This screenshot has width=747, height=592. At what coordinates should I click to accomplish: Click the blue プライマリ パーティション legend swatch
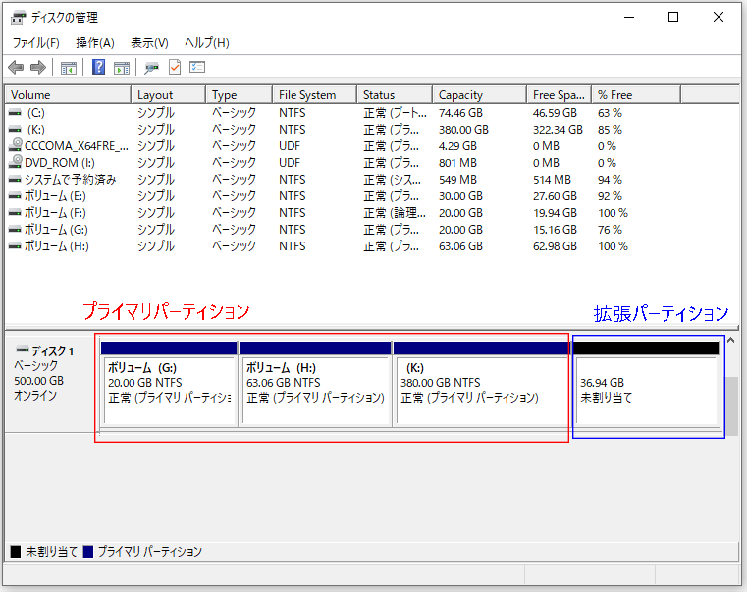click(88, 552)
